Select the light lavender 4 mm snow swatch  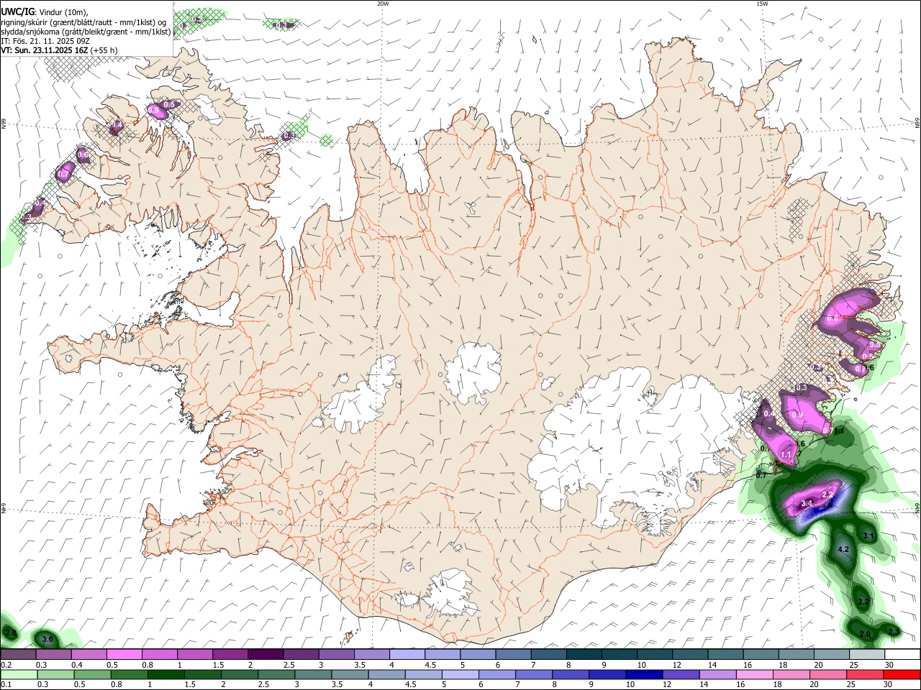pyautogui.click(x=407, y=655)
